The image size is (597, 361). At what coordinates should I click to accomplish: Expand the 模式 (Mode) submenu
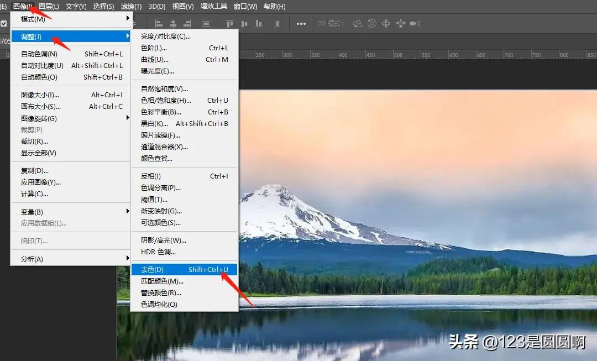pyautogui.click(x=33, y=18)
